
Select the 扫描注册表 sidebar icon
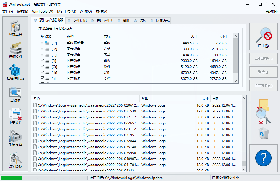point(15,72)
